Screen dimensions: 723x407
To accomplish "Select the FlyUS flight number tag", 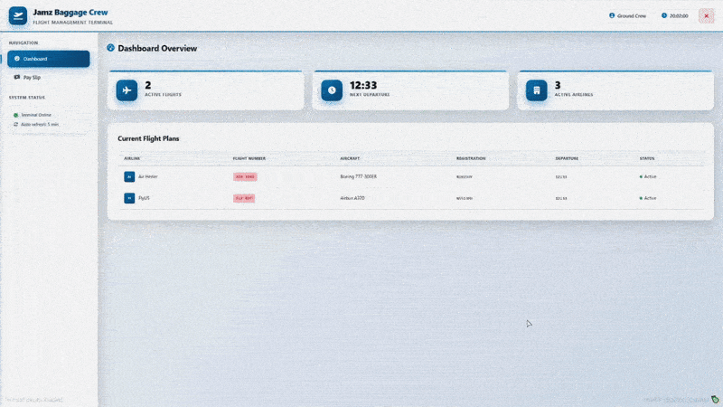I will pyautogui.click(x=244, y=197).
